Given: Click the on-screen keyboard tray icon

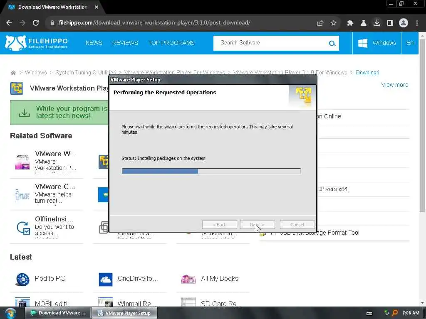Looking at the screenshot, I should pyautogui.click(x=369, y=313).
